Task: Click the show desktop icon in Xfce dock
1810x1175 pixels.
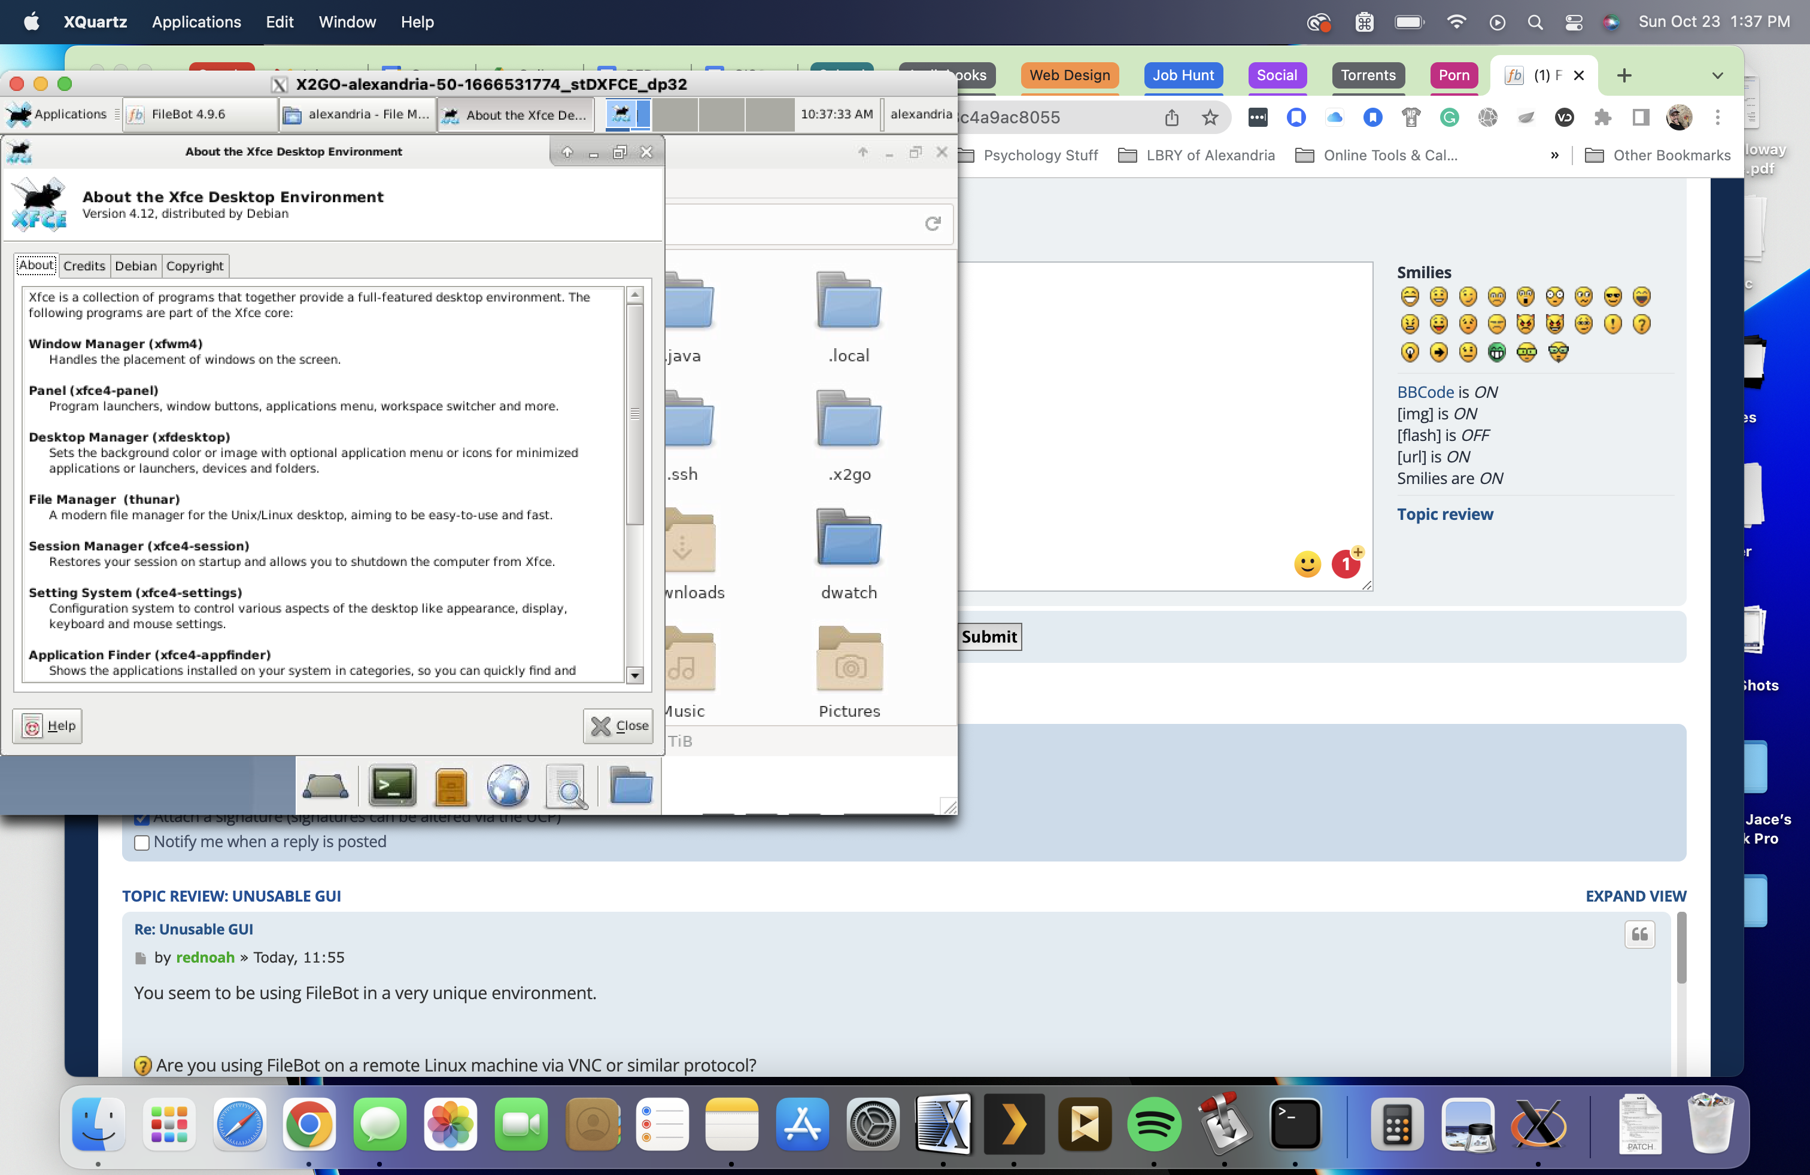Action: pos(326,786)
